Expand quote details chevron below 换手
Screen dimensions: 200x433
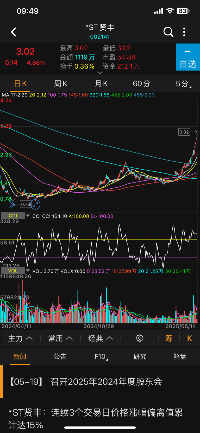pyautogui.click(x=100, y=73)
